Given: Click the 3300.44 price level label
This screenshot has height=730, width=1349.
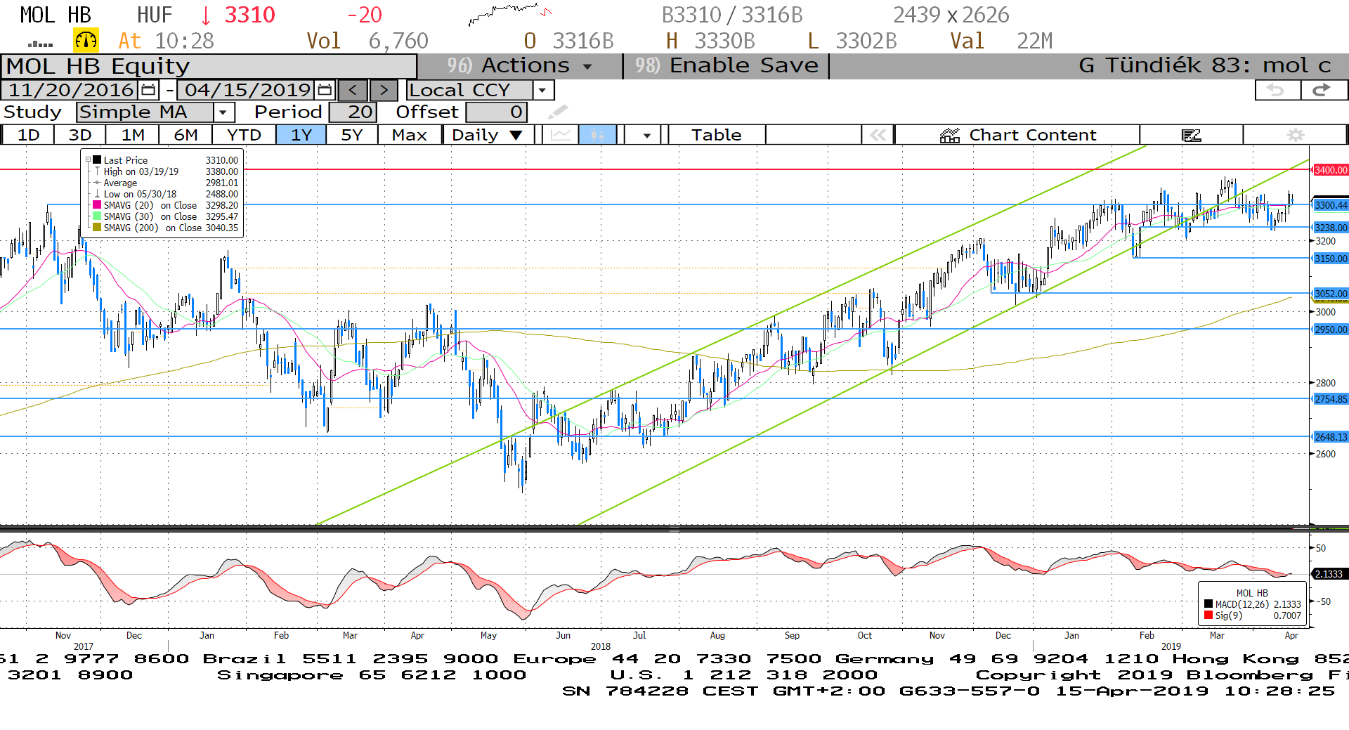Looking at the screenshot, I should [x=1331, y=205].
